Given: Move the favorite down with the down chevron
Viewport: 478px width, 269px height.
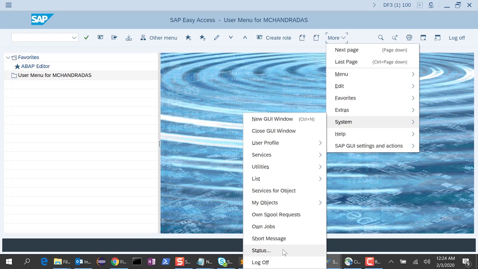Looking at the screenshot, I should click(231, 37).
